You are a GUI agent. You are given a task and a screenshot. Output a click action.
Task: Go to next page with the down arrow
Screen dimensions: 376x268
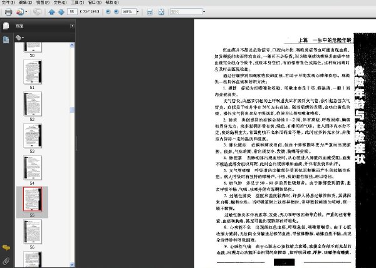[61, 12]
